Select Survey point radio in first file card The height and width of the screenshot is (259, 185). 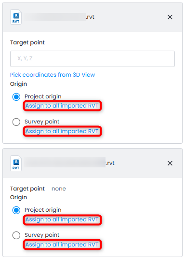pyautogui.click(x=16, y=122)
